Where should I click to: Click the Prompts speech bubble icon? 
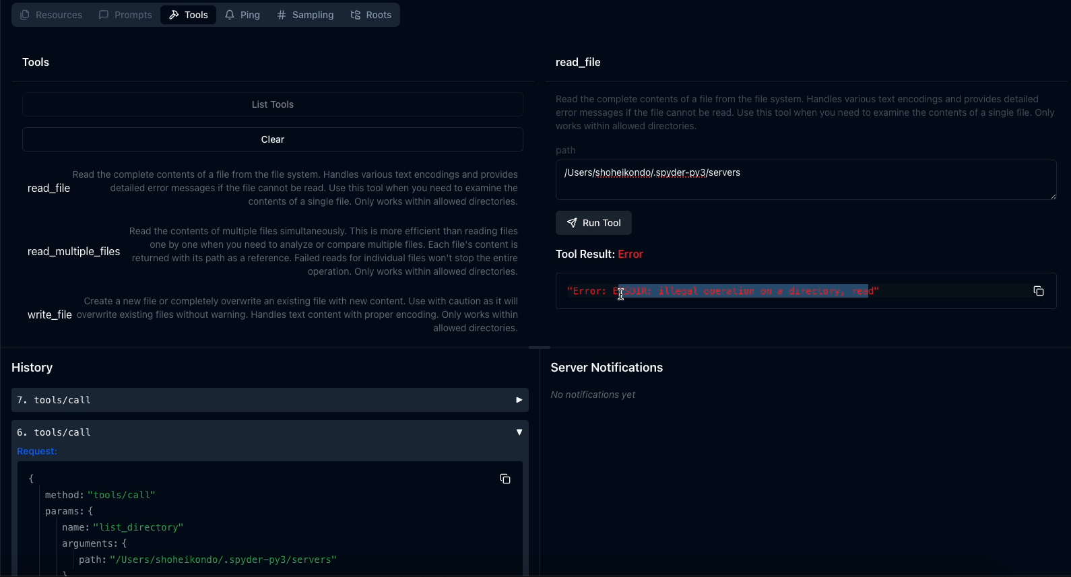coord(104,15)
